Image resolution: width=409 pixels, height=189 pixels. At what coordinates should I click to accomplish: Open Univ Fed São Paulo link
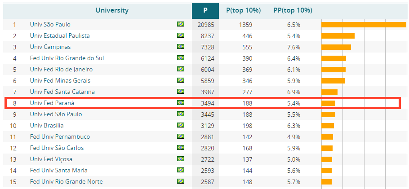56,114
